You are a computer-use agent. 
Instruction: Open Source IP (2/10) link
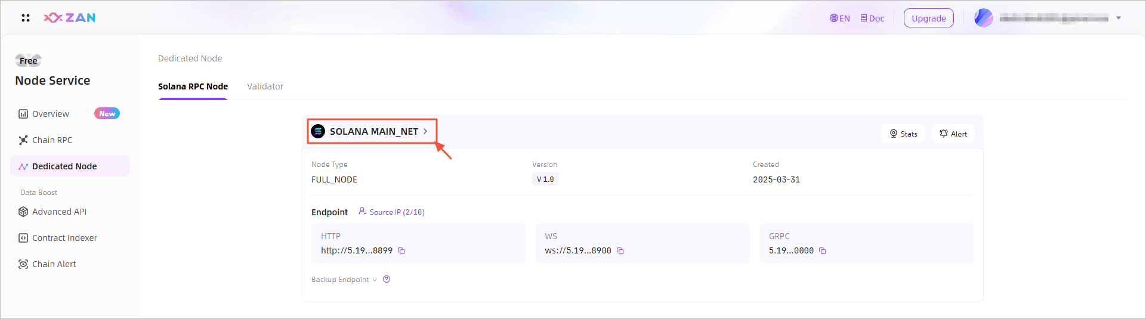click(391, 212)
